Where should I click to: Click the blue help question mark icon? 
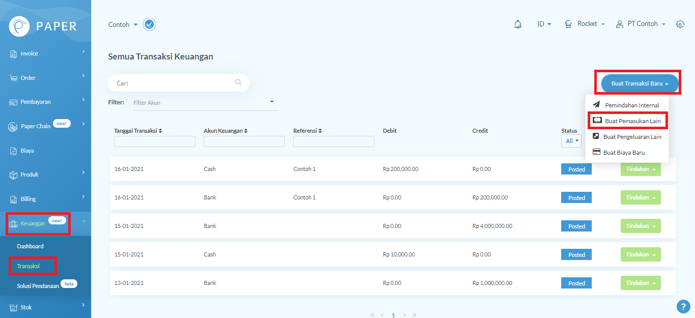pos(683,306)
